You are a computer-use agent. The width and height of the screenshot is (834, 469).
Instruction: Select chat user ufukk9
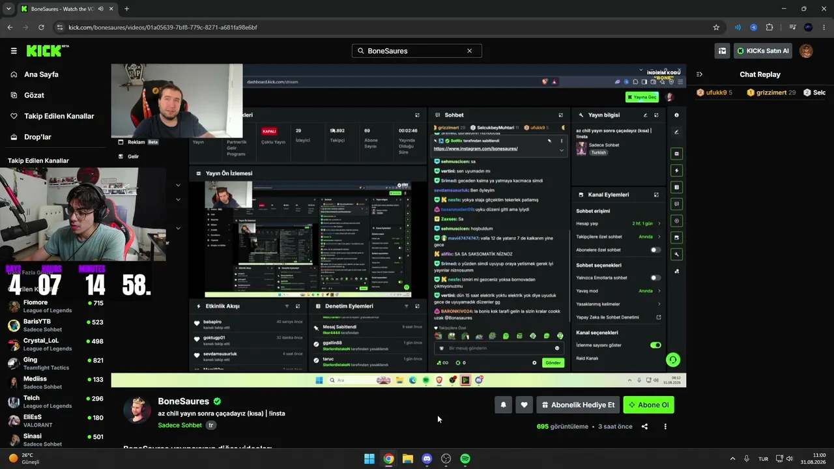click(715, 92)
